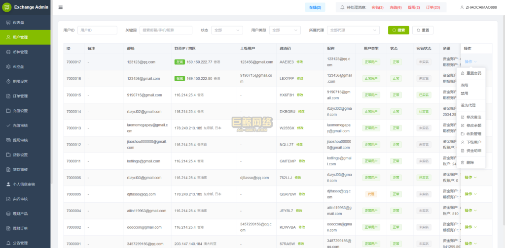Click the notification bell icon
Screen dimensions: 505x248
click(x=342, y=7)
